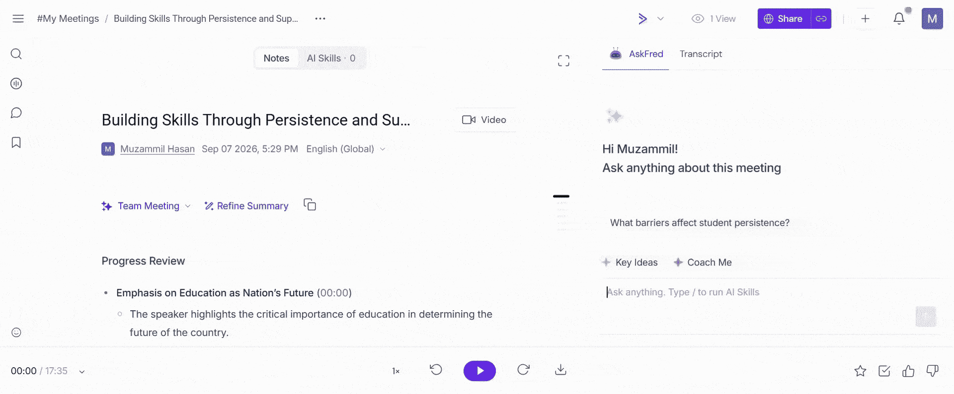954x394 pixels.
Task: Open search from the left sidebar
Action: (16, 54)
